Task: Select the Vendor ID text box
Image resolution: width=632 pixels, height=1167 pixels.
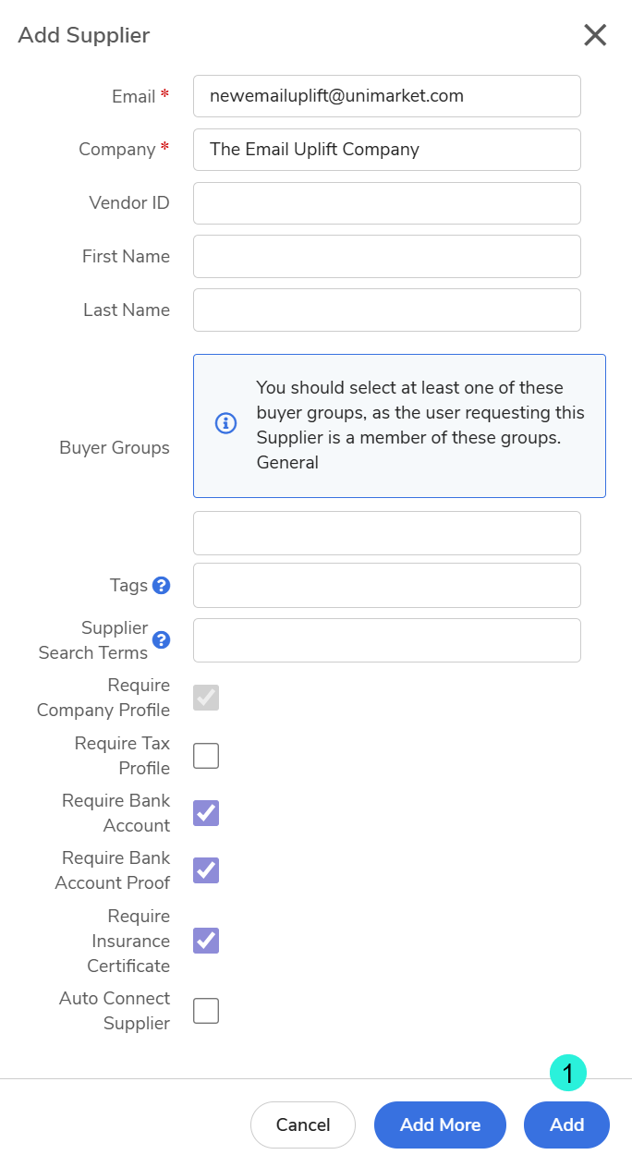Action: [x=386, y=203]
